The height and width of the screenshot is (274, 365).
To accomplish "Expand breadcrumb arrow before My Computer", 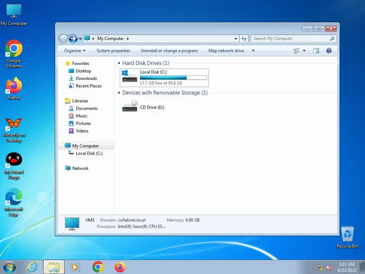I will 93,39.
